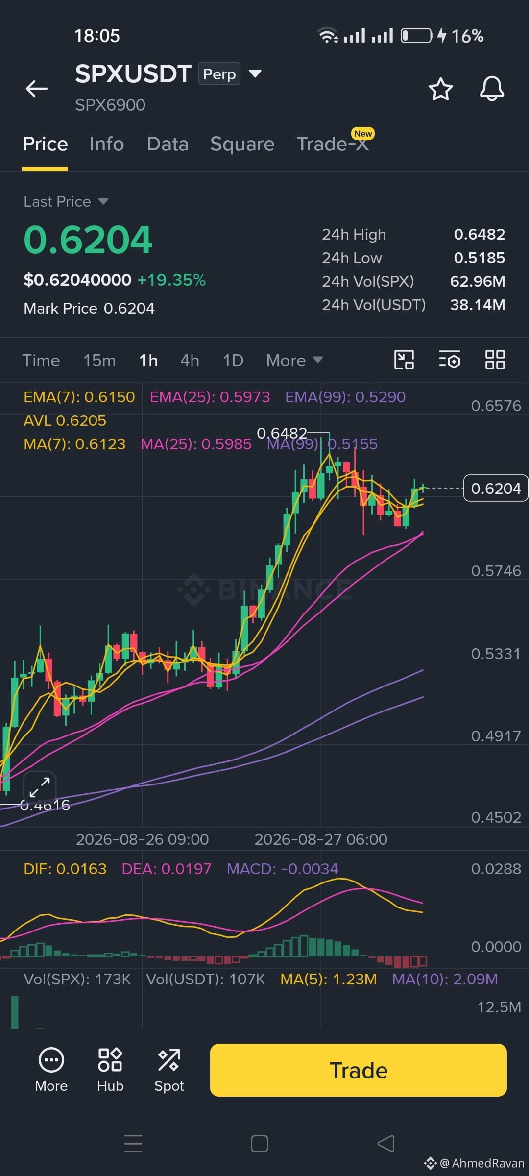Switch to the Price tab
This screenshot has width=529, height=1176.
(x=45, y=144)
